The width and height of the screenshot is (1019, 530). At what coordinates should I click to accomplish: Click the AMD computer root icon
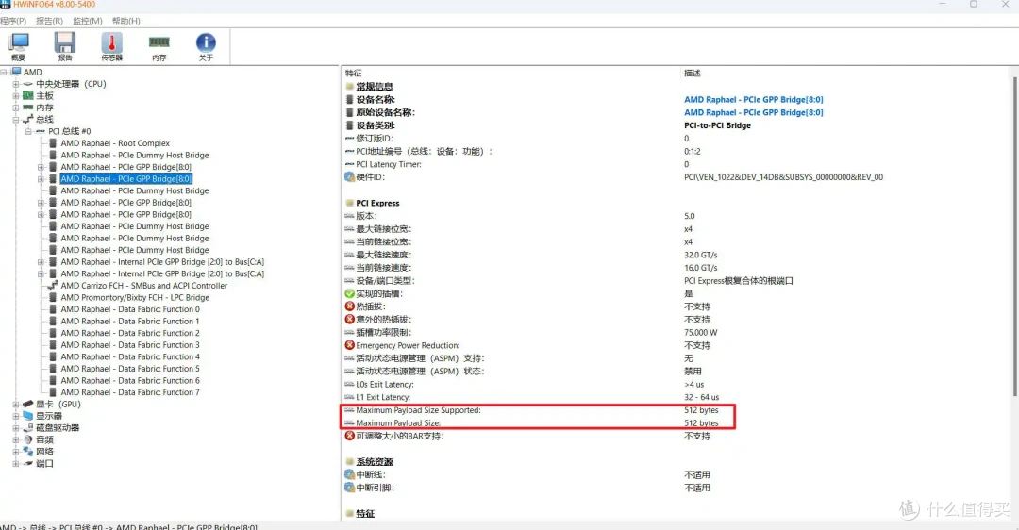[16, 72]
